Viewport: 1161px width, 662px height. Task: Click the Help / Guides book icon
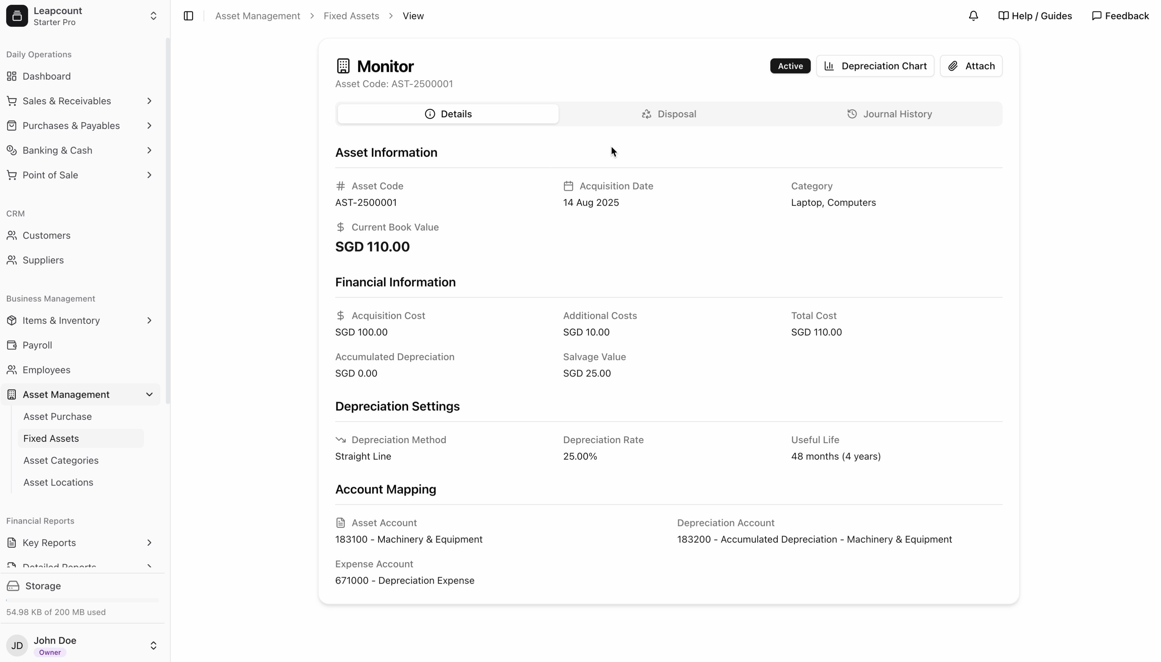coord(1003,16)
